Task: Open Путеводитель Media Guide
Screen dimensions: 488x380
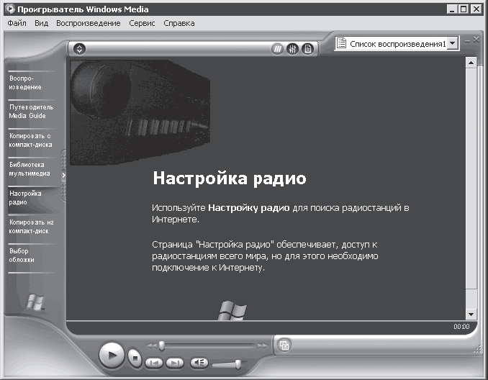Action: 31,112
